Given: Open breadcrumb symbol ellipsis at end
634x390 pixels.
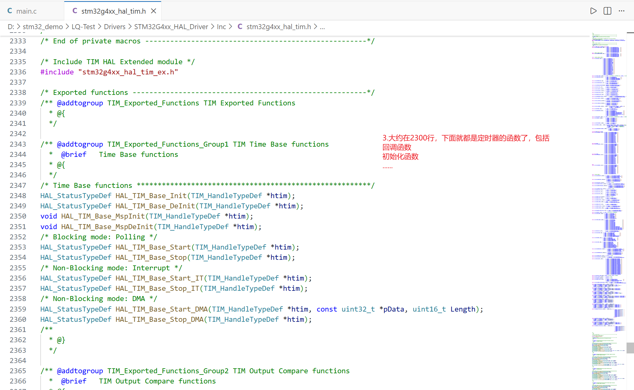Looking at the screenshot, I should pyautogui.click(x=322, y=27).
